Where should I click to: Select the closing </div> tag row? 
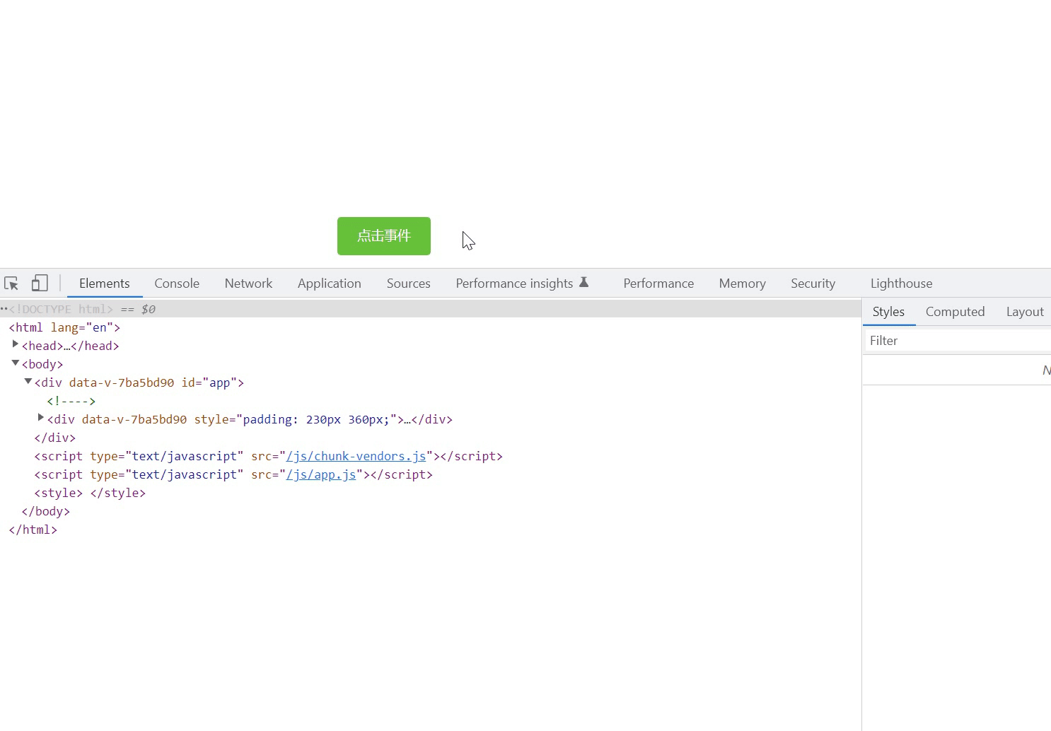tap(55, 438)
